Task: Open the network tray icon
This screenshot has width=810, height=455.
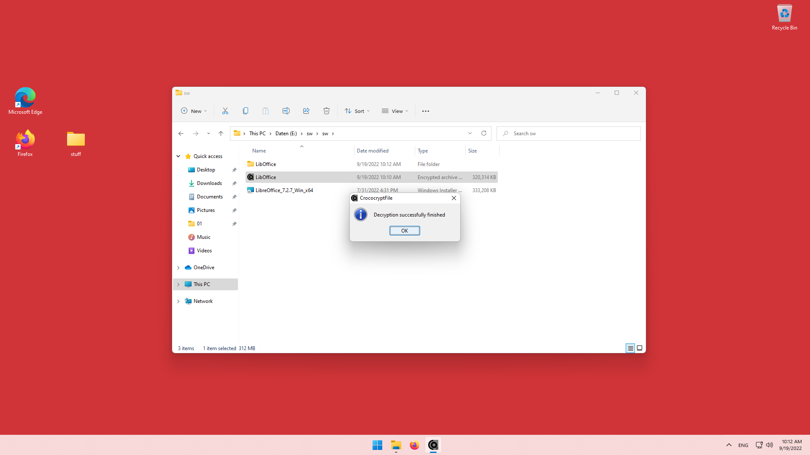Action: tap(759, 445)
